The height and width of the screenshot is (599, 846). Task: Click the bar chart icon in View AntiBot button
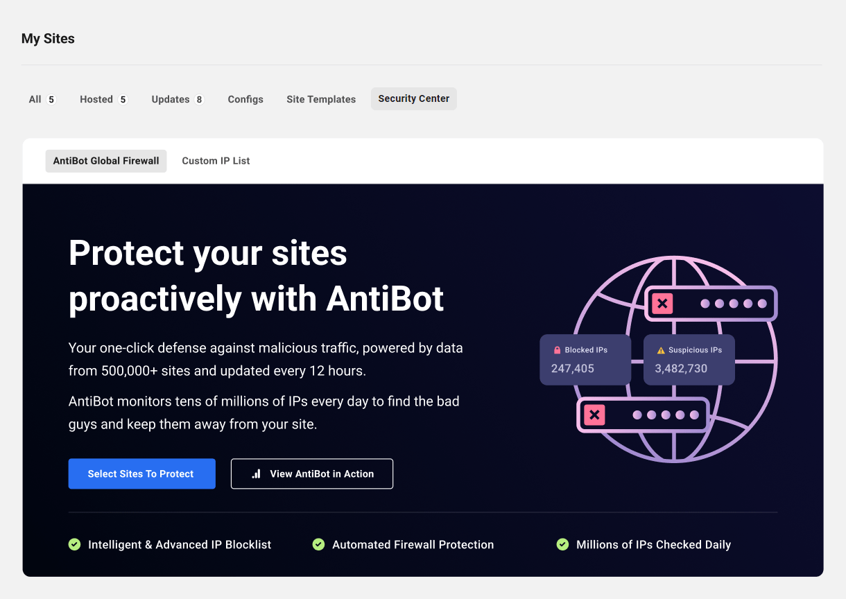click(x=257, y=474)
